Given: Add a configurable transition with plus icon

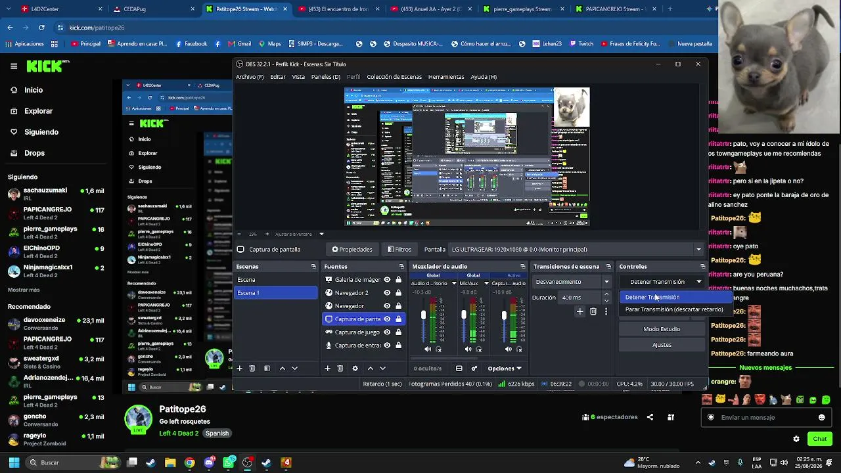Looking at the screenshot, I should (580, 311).
